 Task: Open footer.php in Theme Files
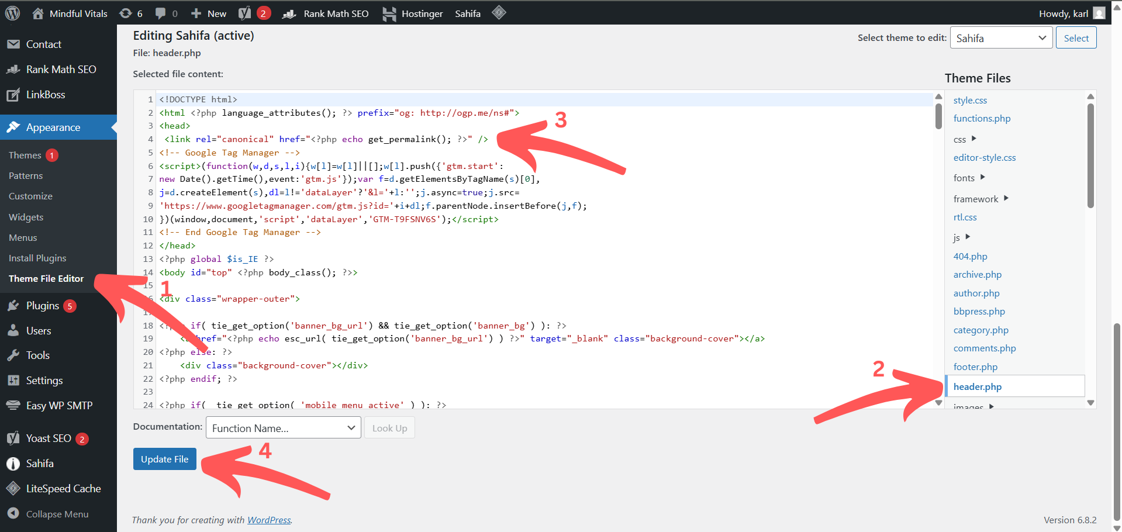(975, 367)
